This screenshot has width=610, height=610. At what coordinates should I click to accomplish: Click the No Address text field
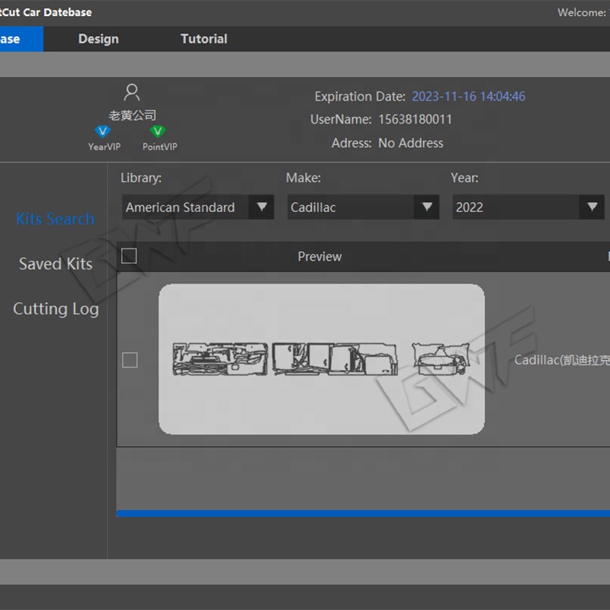click(410, 143)
